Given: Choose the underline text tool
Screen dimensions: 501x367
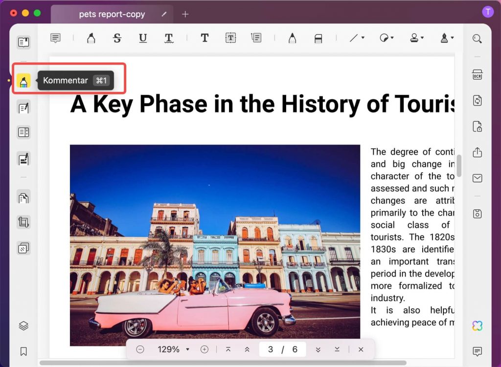Looking at the screenshot, I should (x=143, y=38).
